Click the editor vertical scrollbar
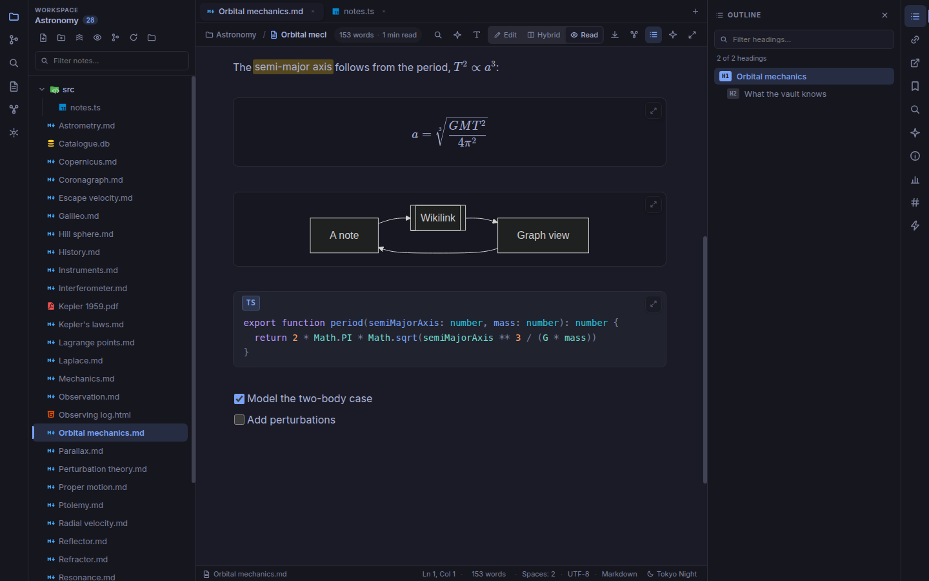The image size is (929, 581). click(x=705, y=360)
